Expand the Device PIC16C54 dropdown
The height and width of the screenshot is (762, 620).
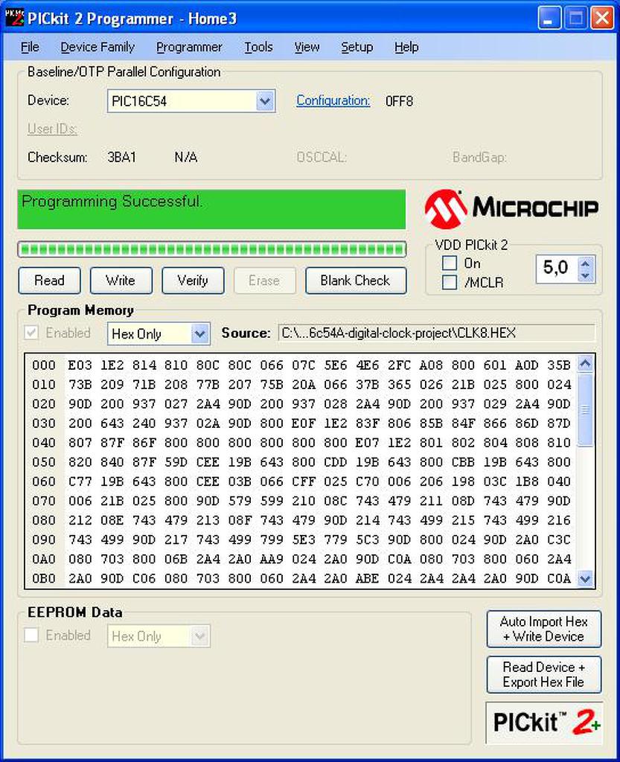(265, 101)
